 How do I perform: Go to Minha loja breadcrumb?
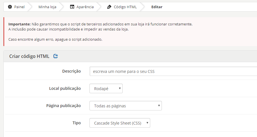point(47,7)
